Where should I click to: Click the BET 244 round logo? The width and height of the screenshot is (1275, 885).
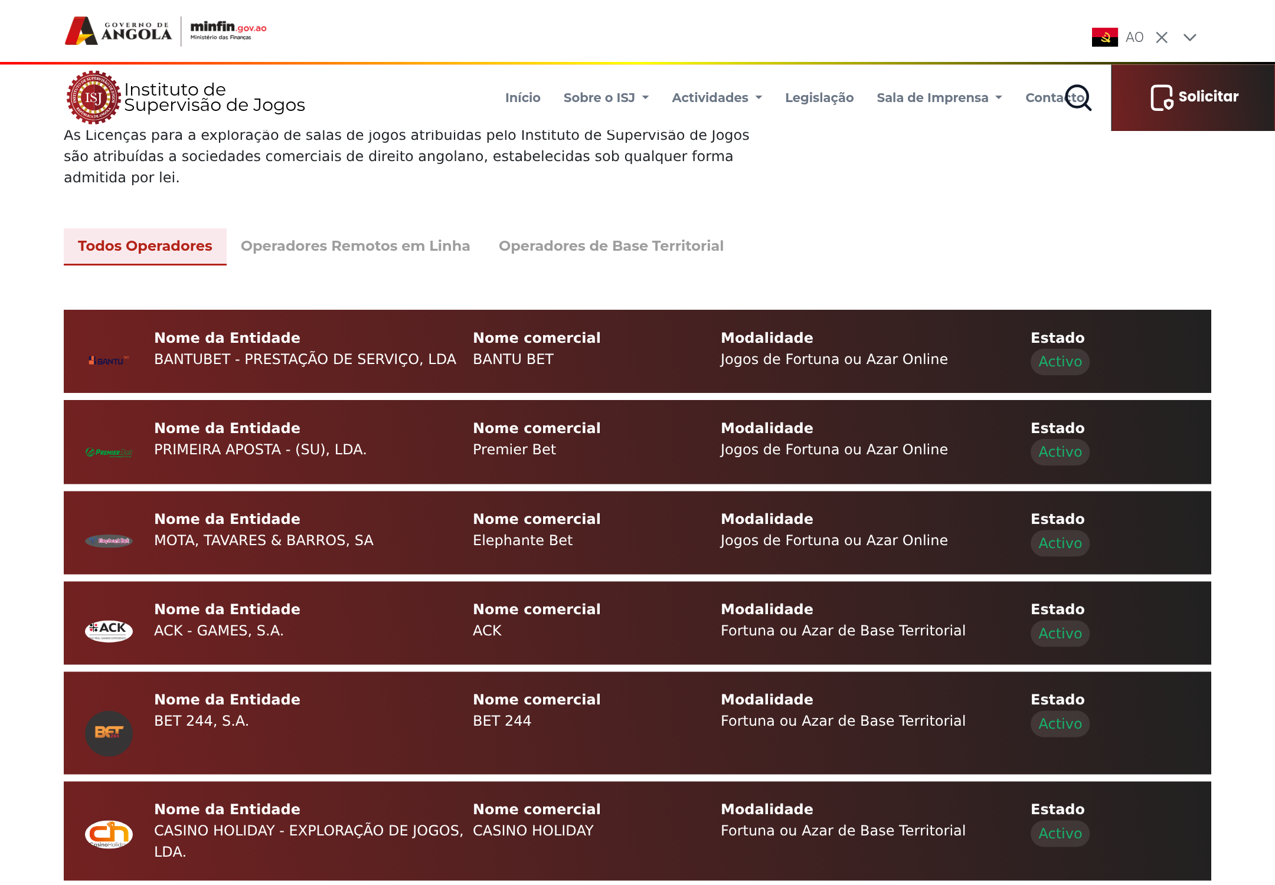click(x=109, y=733)
